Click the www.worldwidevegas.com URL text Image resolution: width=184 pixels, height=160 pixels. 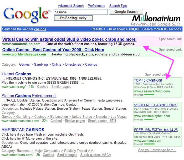[24, 54]
